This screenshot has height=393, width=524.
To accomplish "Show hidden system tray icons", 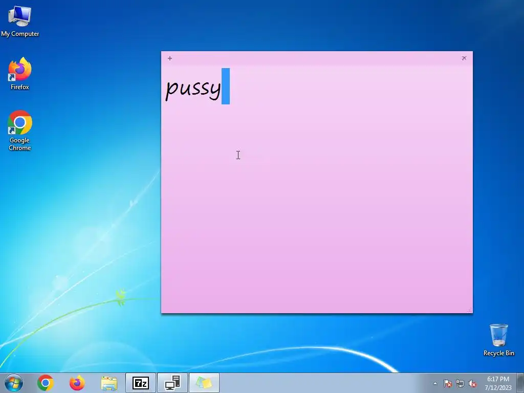I will (435, 383).
